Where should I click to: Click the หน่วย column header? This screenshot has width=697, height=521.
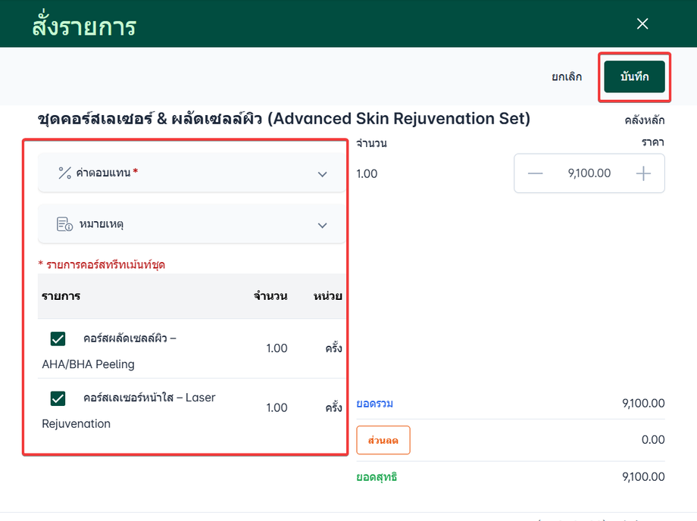327,296
